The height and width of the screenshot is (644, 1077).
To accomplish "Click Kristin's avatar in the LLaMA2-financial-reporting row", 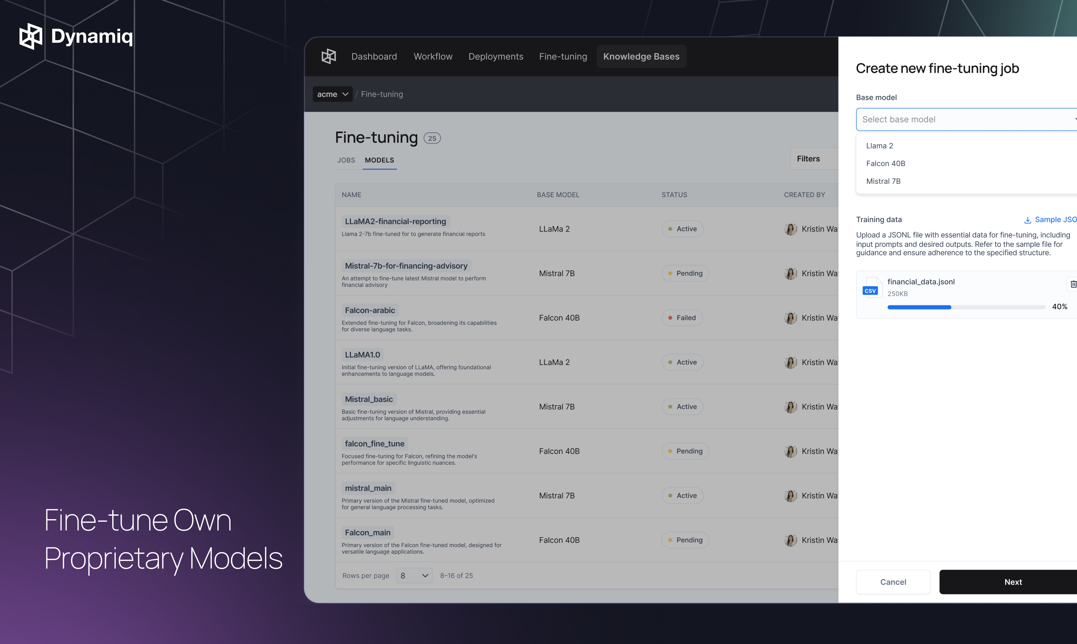I will point(790,229).
